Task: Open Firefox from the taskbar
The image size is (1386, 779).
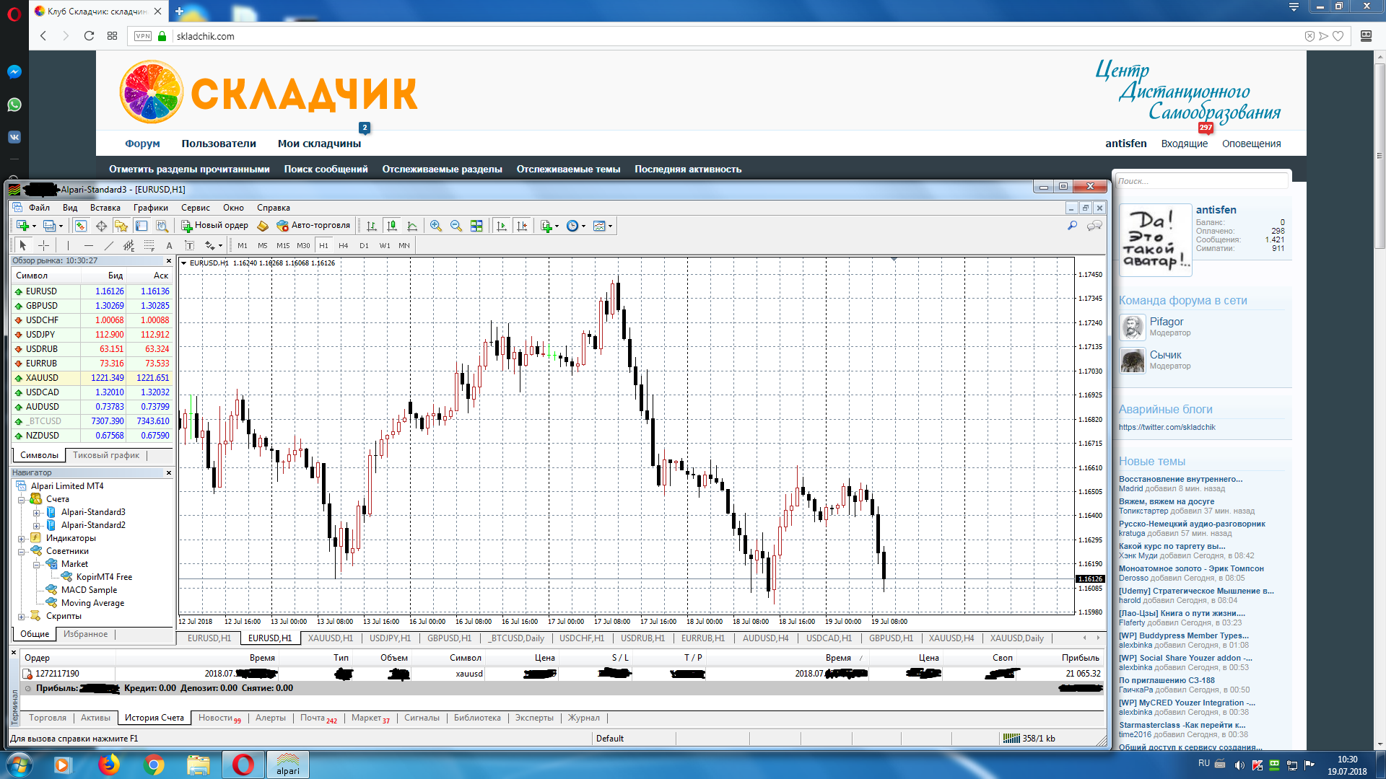Action: coord(109,765)
